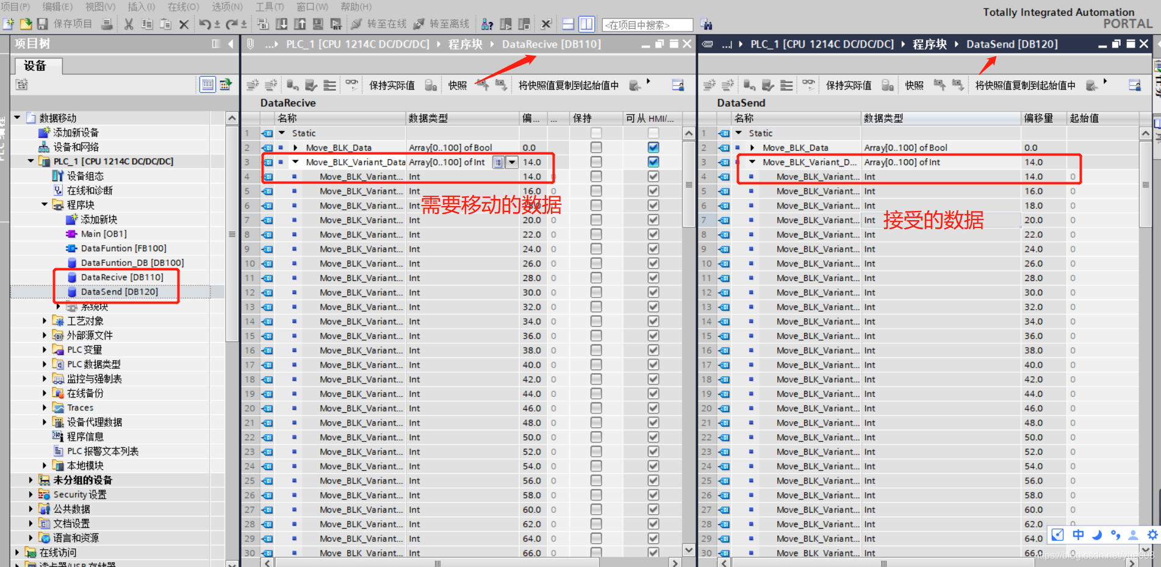Image resolution: width=1161 pixels, height=567 pixels.
Task: Toggle 保持 checkbox for Move_BLK_Data in DataRecive
Action: click(596, 148)
